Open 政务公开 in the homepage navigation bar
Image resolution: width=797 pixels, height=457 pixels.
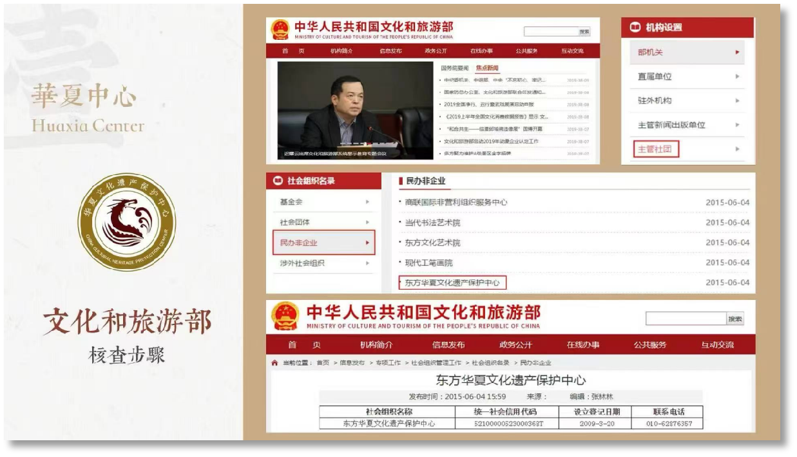tap(436, 51)
